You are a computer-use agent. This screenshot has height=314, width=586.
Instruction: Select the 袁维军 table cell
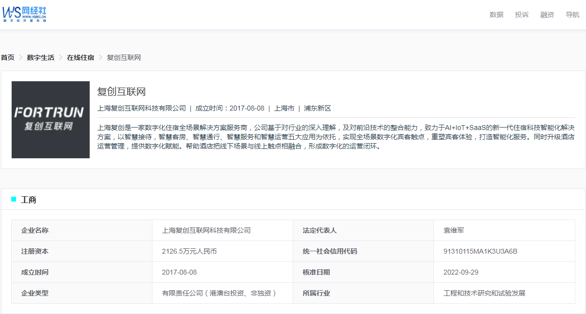click(504, 230)
